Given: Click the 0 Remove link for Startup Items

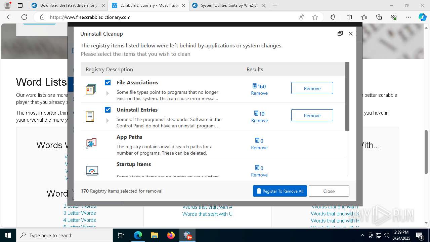Looking at the screenshot, I should pos(259,171).
